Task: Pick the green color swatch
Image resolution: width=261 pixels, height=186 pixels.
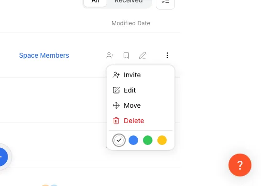Action: click(x=148, y=140)
